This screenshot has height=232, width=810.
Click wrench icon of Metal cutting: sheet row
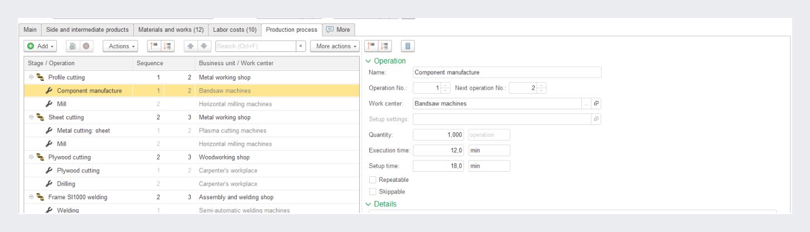[49, 130]
